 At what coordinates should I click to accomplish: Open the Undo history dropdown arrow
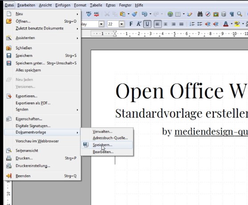[x=150, y=14]
